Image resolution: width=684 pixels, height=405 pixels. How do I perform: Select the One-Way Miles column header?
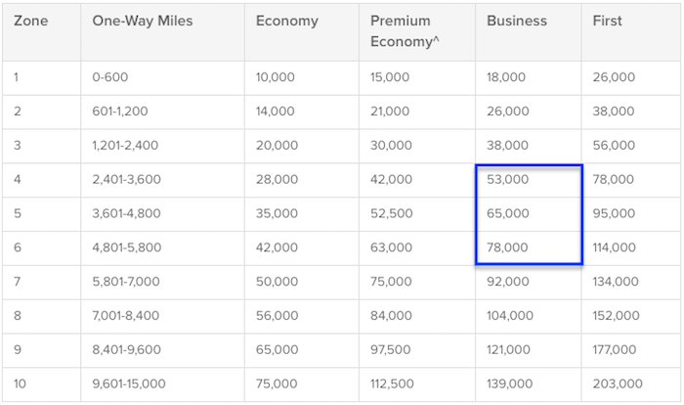click(143, 21)
